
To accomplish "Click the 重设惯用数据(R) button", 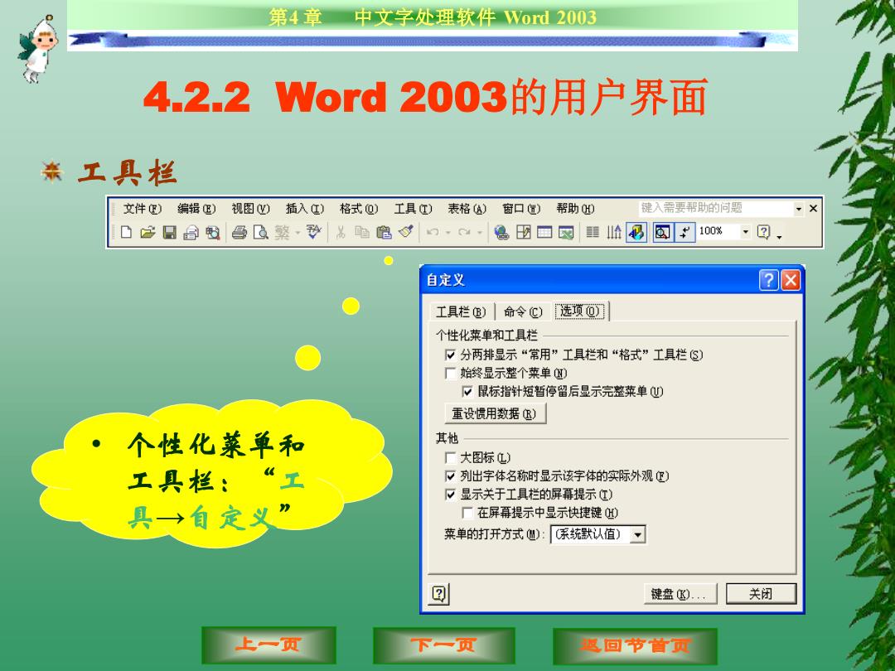I will [x=494, y=413].
